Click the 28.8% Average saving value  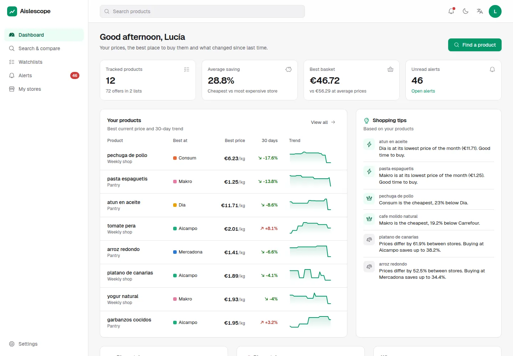point(221,80)
